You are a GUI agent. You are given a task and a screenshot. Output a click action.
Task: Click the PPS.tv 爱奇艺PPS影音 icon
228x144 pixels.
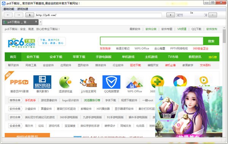click(19, 82)
